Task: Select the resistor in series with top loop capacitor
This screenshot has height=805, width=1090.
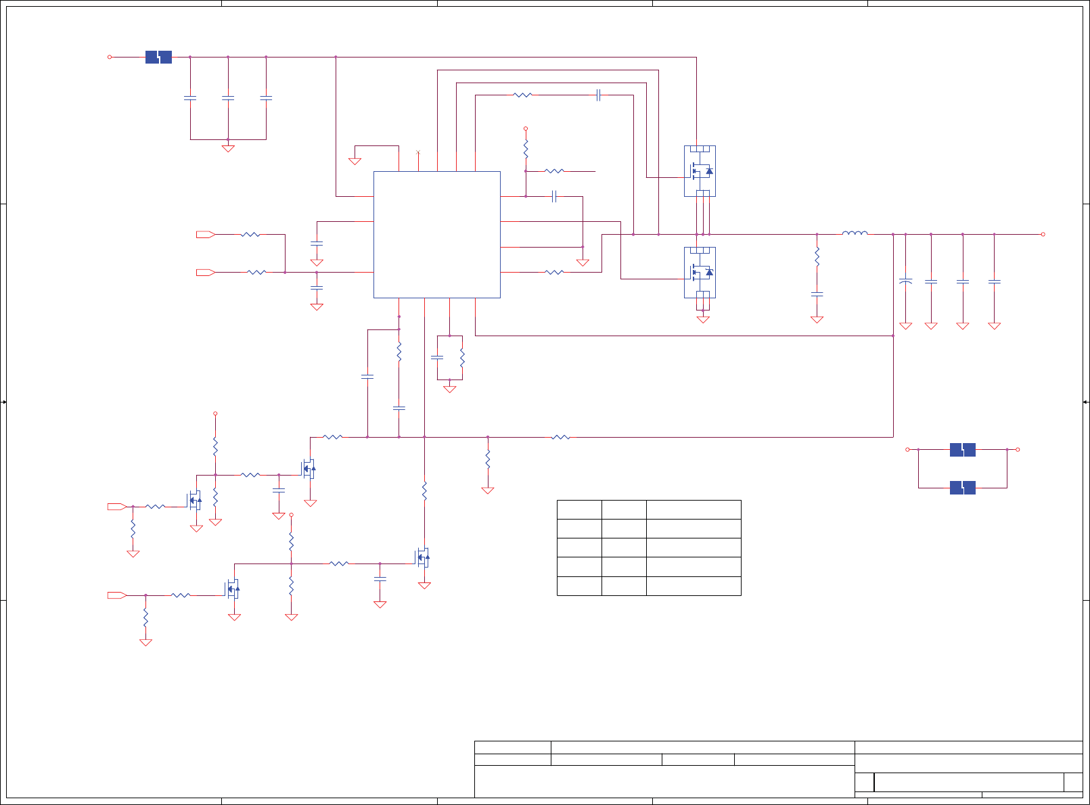Action: (522, 95)
